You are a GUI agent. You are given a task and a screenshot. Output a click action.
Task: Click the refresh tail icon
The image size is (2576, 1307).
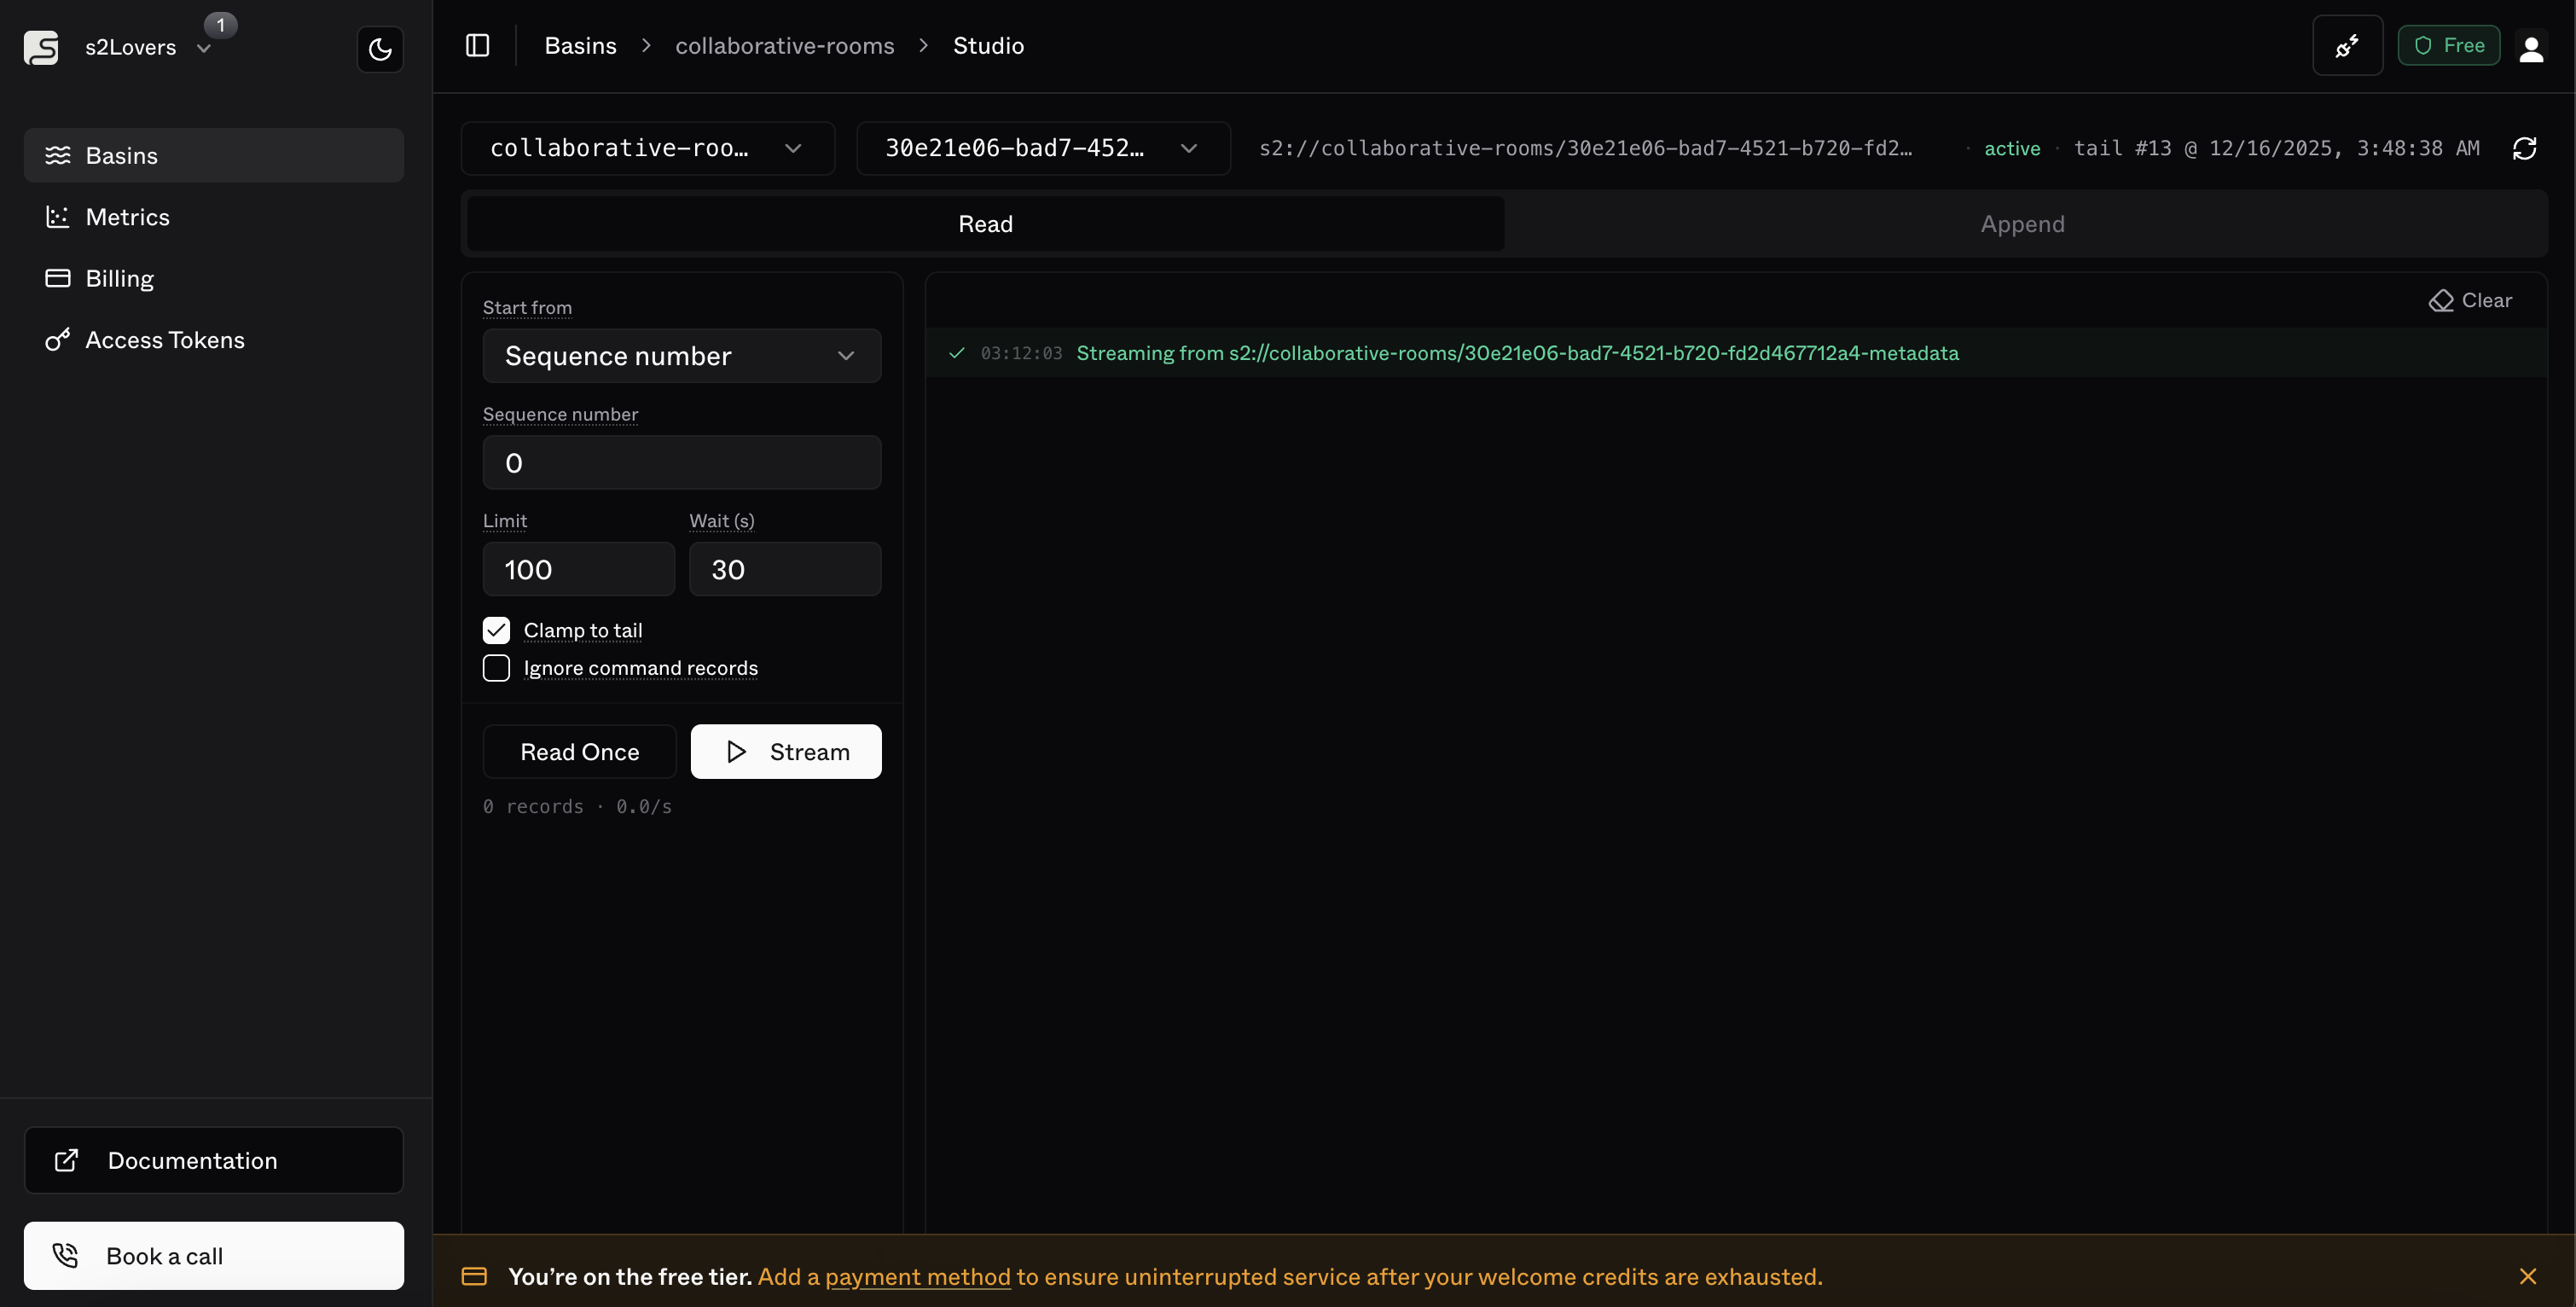[2524, 148]
